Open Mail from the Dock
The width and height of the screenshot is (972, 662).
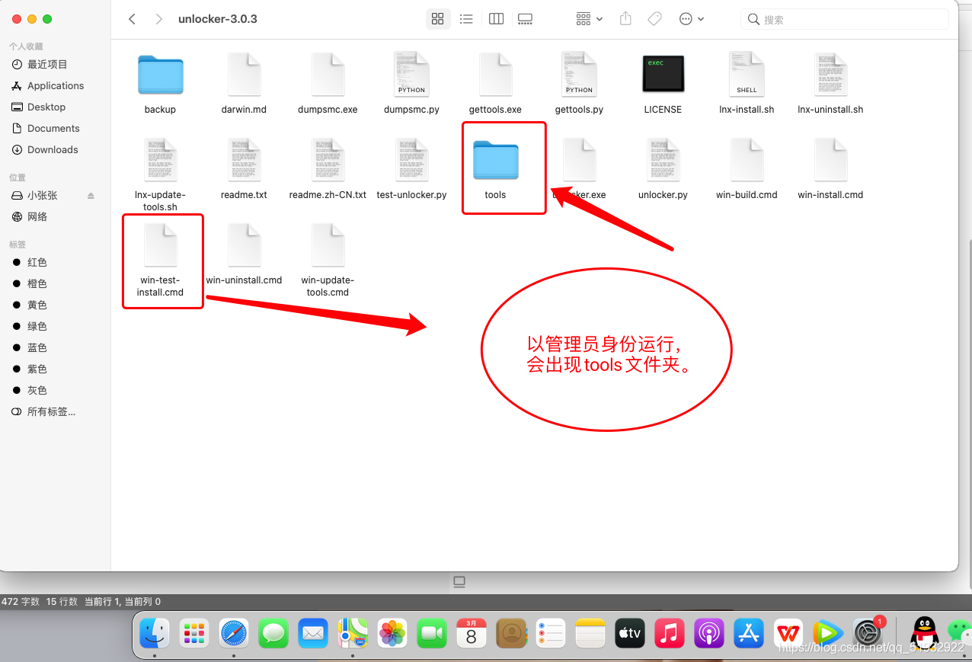313,632
